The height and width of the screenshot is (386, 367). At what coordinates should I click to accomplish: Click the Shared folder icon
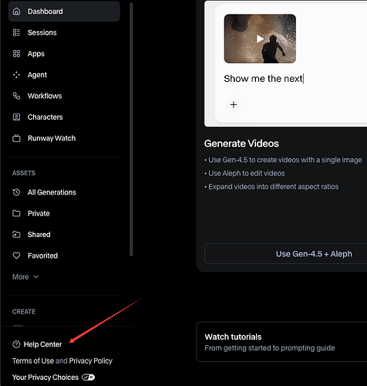(x=16, y=235)
